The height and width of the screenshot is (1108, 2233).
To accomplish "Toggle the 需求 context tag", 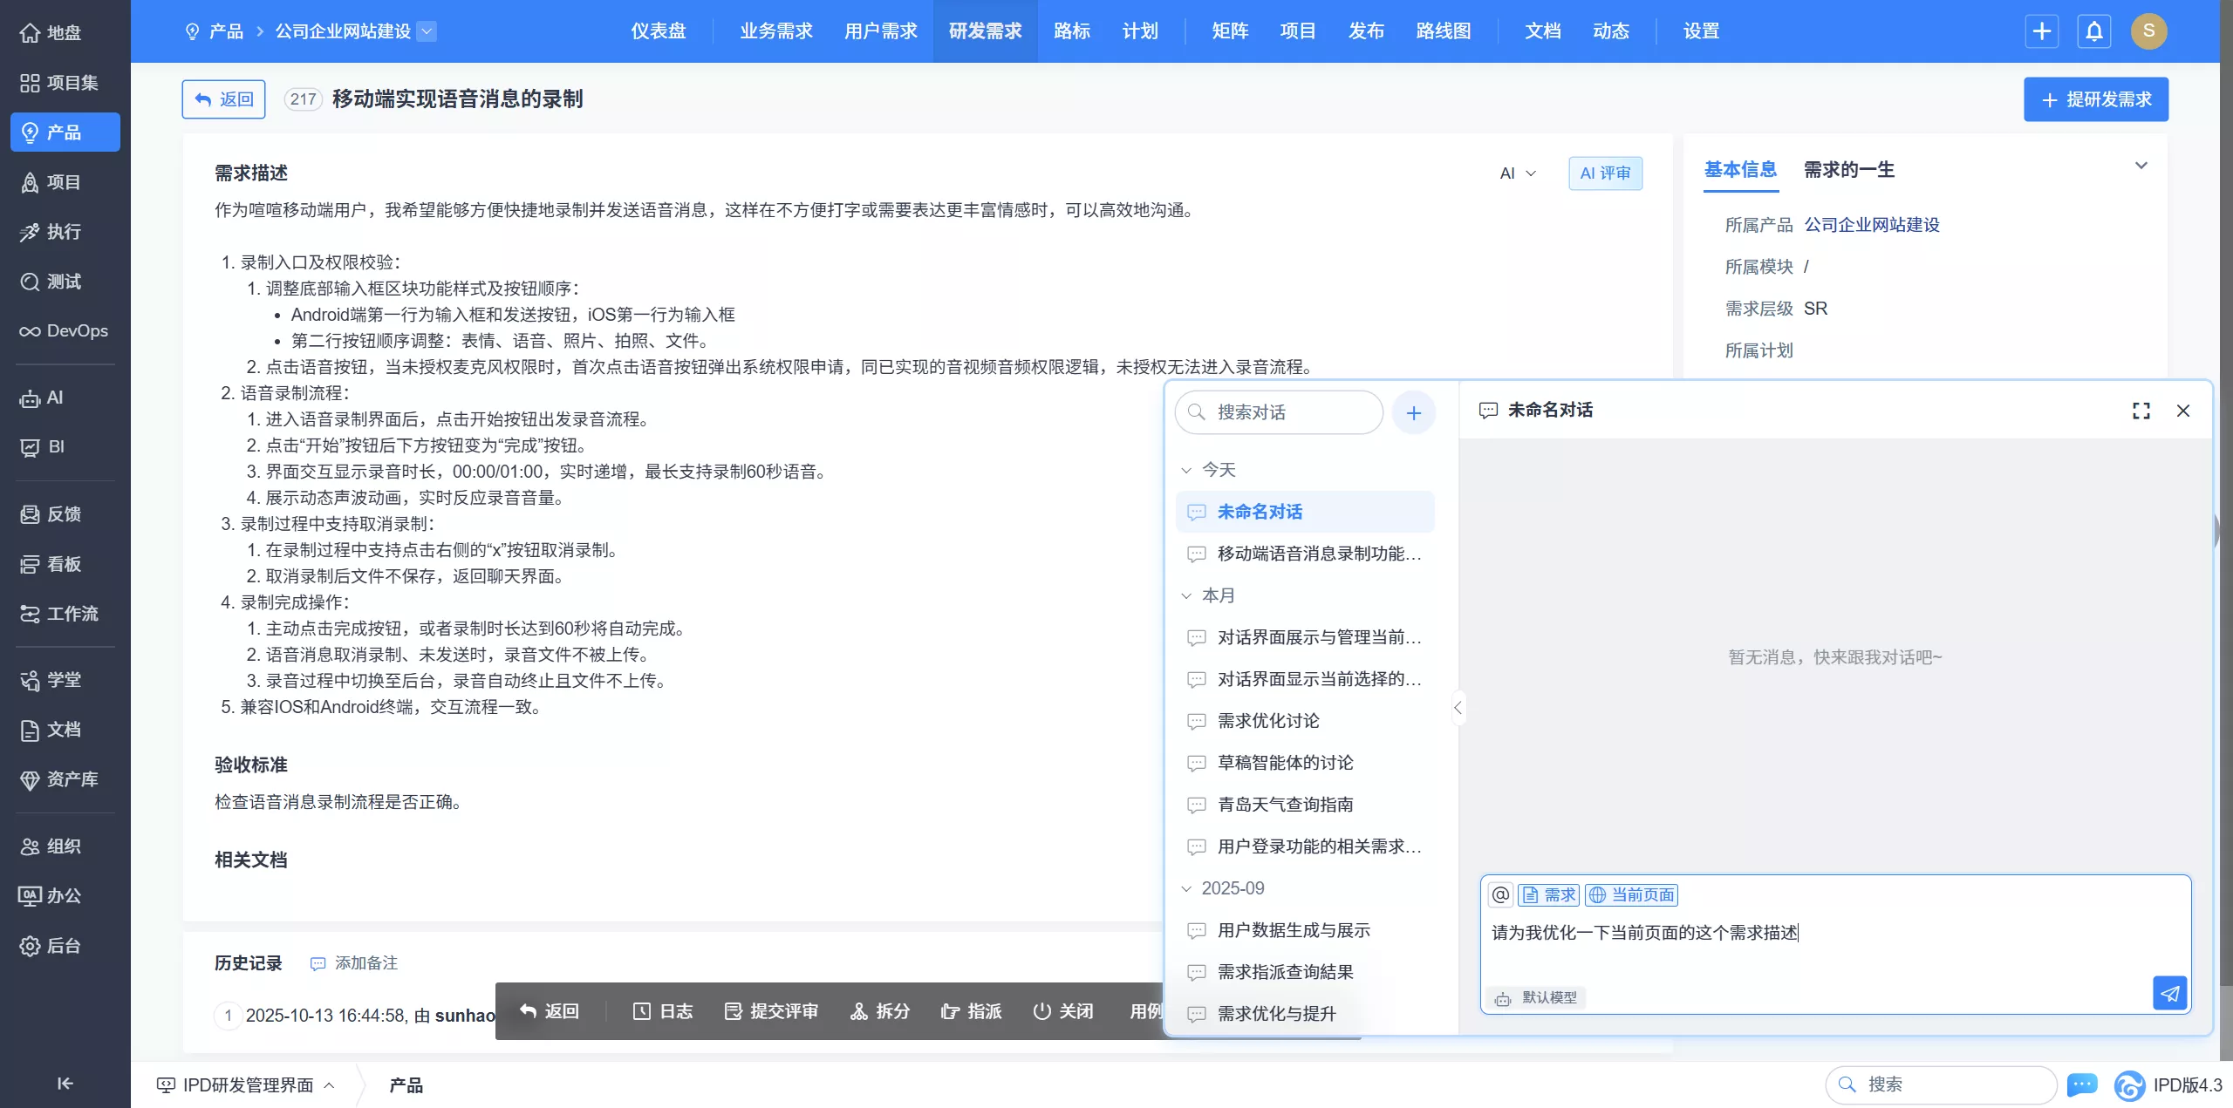I will [x=1548, y=894].
